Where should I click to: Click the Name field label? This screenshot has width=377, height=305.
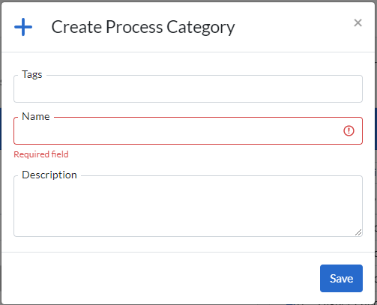(x=36, y=116)
